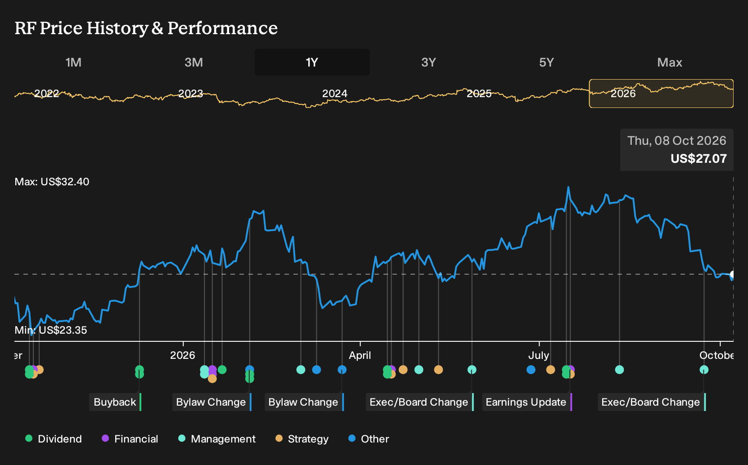The image size is (748, 465).
Task: Open the Buyback event label
Action: [115, 402]
